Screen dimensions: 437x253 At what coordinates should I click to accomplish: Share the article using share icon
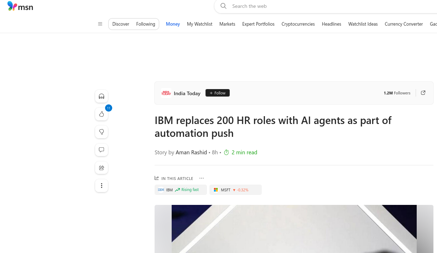[102, 167]
